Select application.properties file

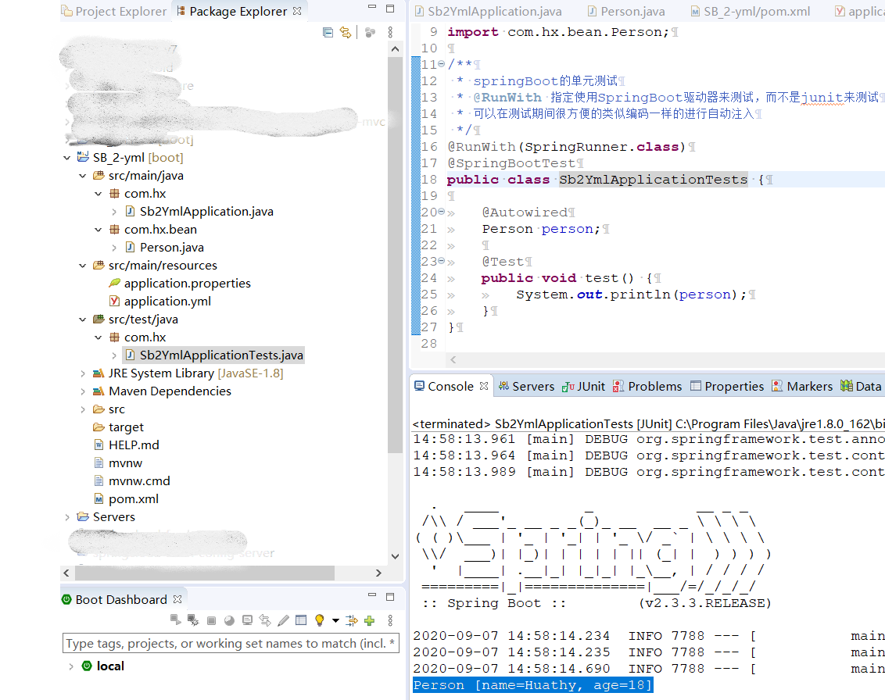click(x=180, y=283)
